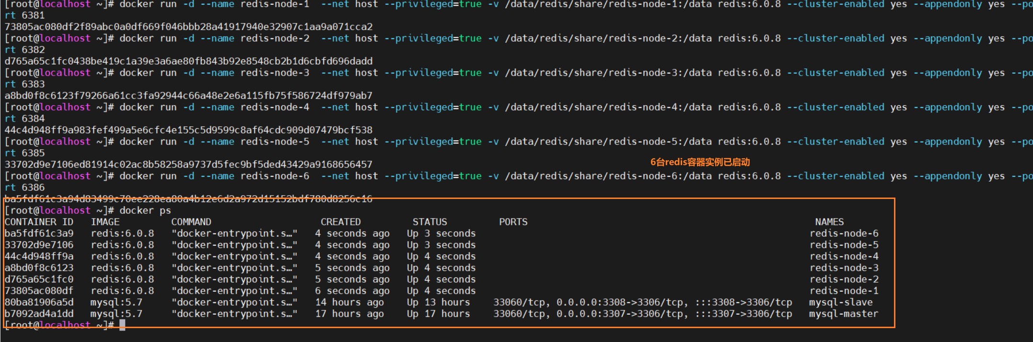The width and height of the screenshot is (1033, 342).
Task: Click the STATUS column header
Action: (x=430, y=222)
